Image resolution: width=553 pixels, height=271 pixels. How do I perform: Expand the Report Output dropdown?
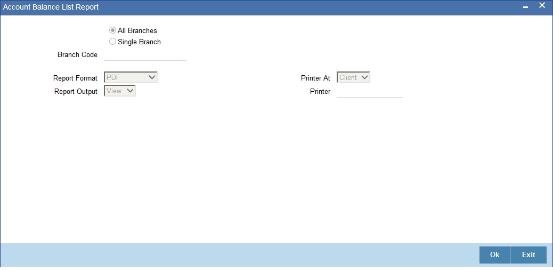[x=120, y=91]
